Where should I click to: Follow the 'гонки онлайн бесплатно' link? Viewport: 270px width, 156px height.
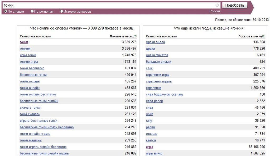(38, 94)
